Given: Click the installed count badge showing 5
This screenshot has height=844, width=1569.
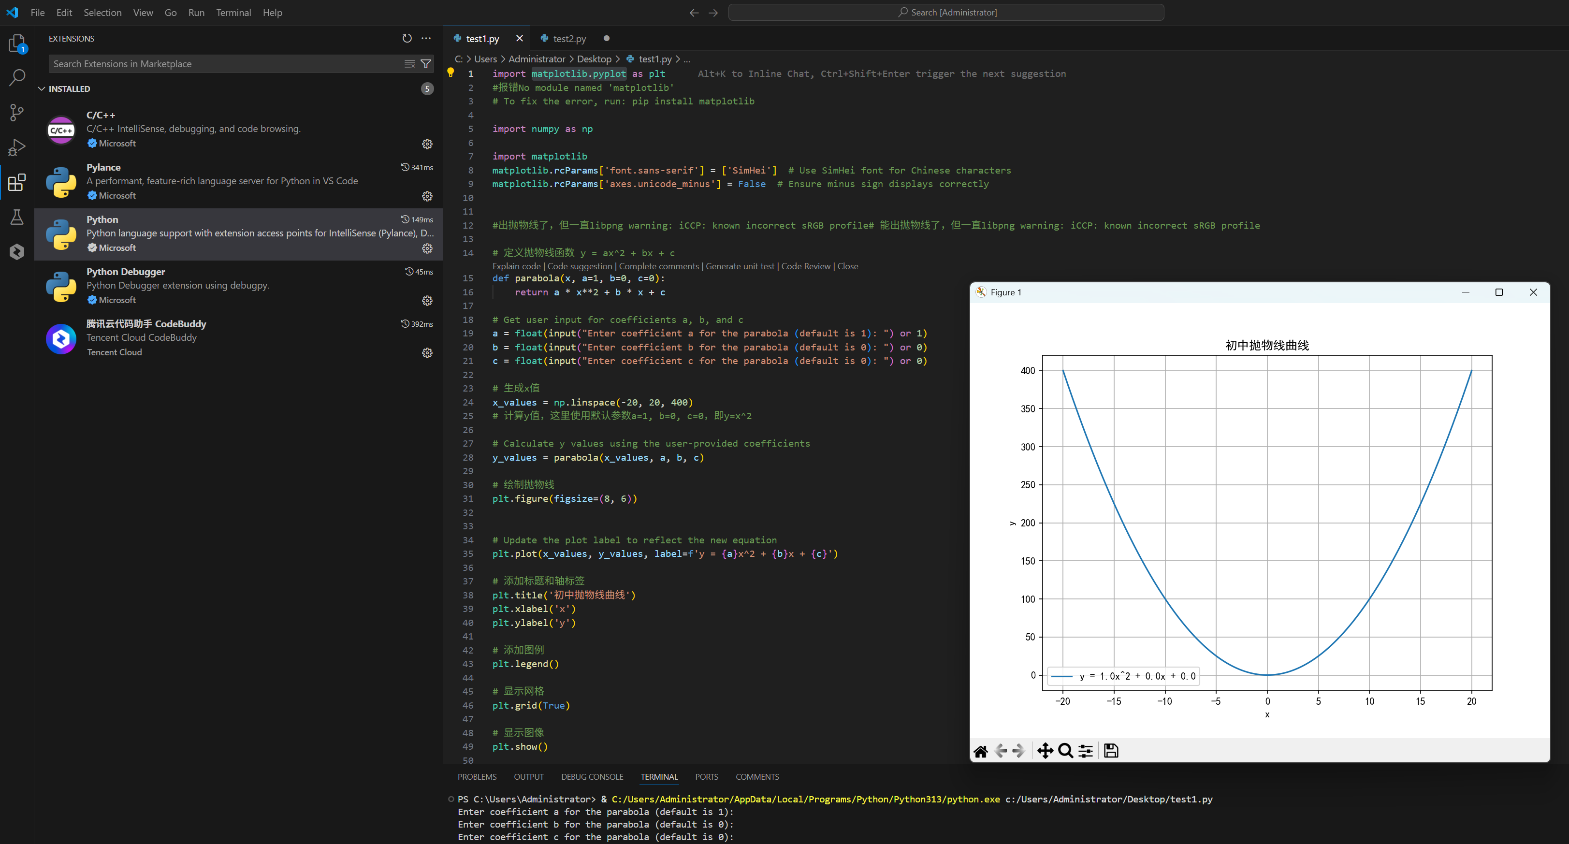Looking at the screenshot, I should pos(427,89).
